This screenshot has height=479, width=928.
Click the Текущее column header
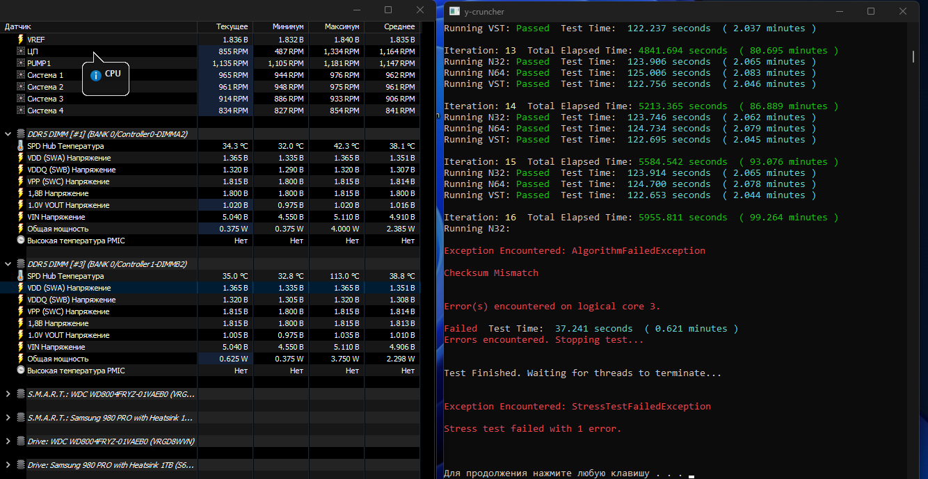[225, 26]
